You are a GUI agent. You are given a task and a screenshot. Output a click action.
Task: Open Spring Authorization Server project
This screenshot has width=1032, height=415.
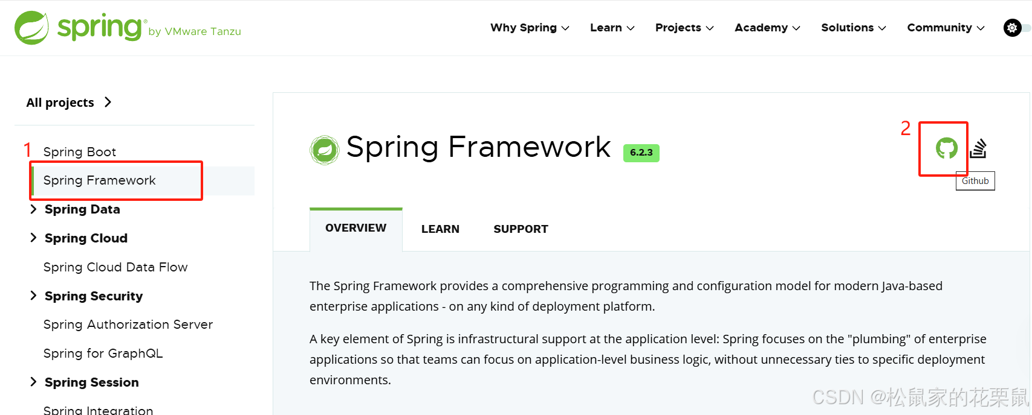(128, 325)
